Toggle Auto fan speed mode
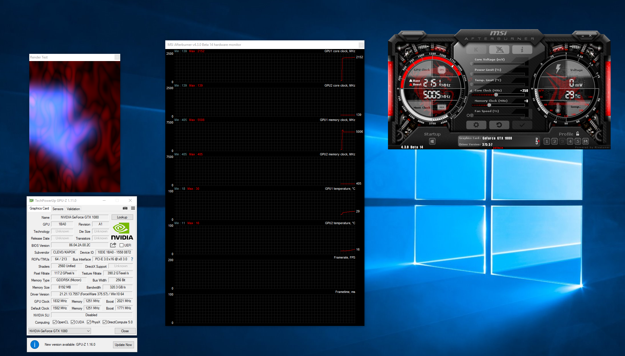 coord(527,118)
